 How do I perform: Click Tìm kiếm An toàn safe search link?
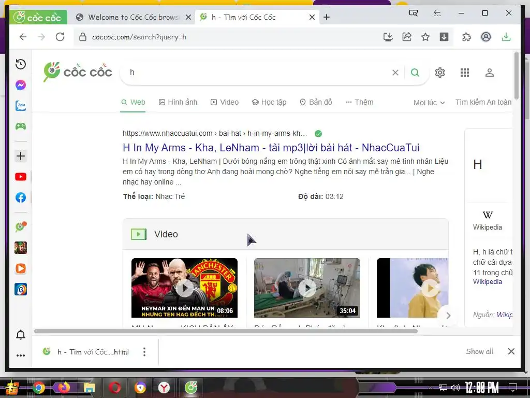point(483,102)
